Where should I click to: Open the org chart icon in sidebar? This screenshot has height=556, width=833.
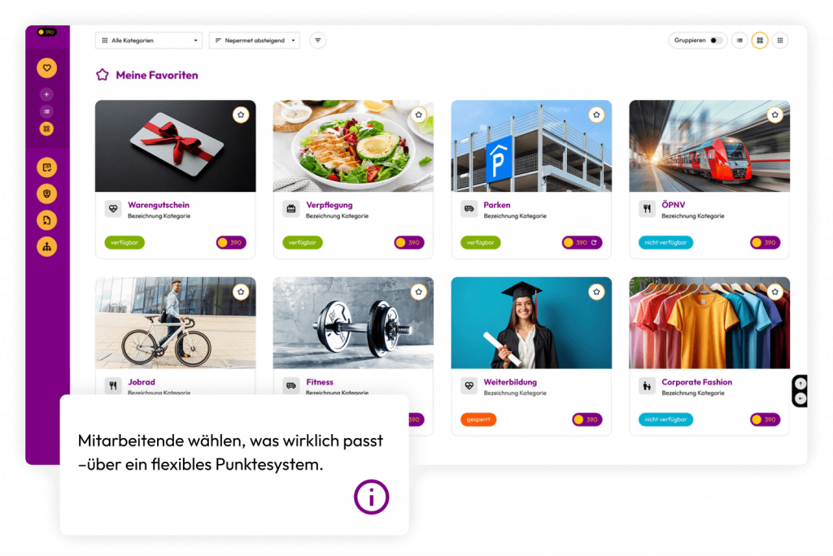pos(46,247)
